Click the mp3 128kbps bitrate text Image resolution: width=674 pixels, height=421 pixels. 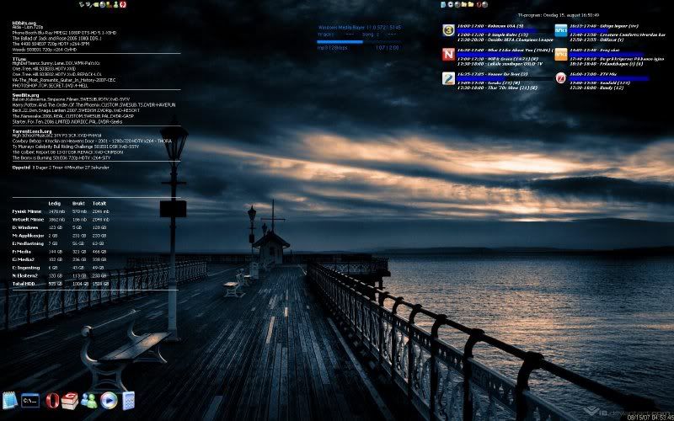pos(332,48)
